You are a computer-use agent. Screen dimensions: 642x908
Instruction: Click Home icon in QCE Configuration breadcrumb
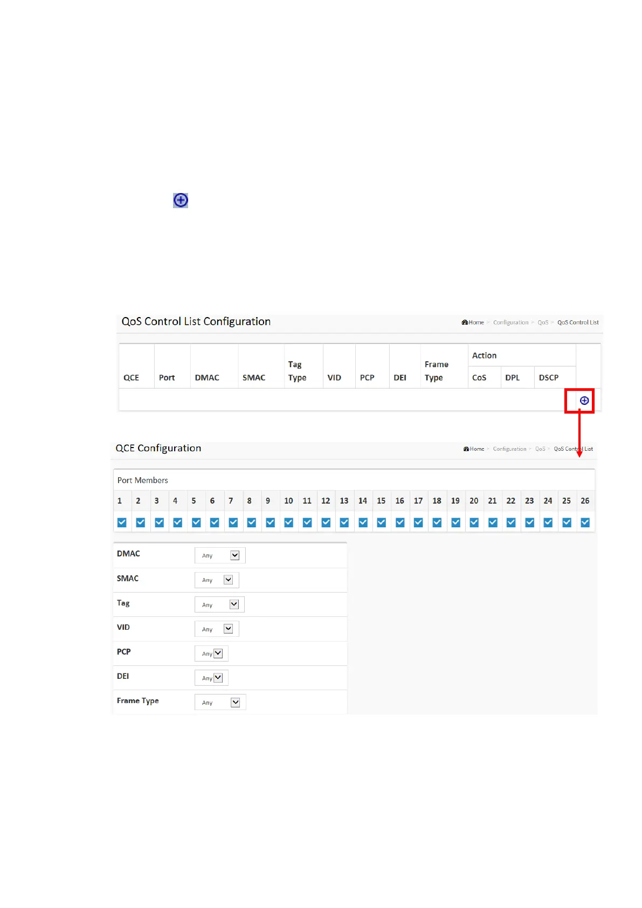pos(466,449)
